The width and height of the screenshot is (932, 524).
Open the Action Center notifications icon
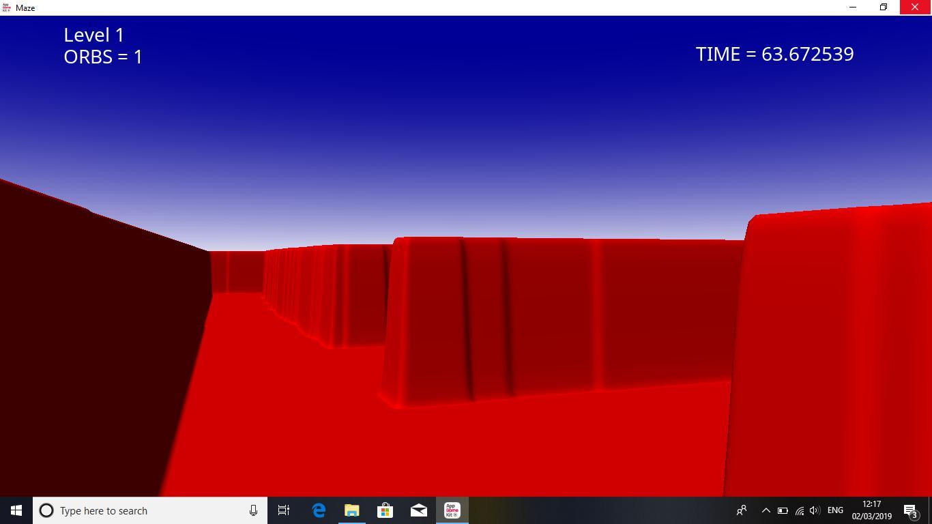tap(910, 510)
